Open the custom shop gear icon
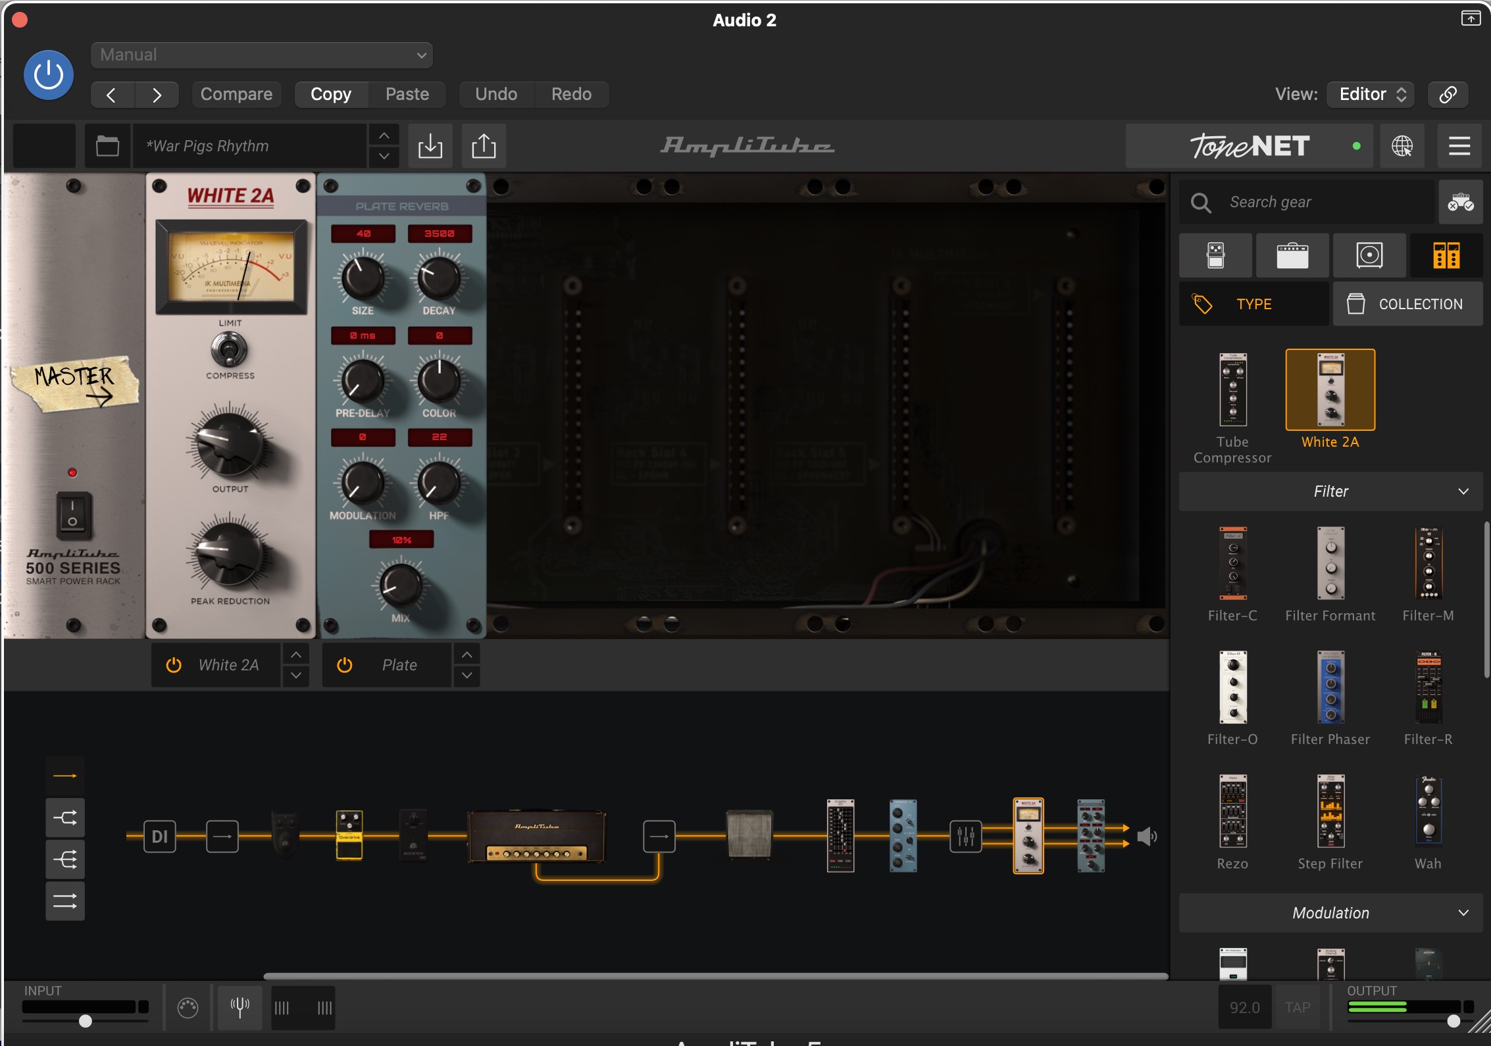 pos(1460,202)
